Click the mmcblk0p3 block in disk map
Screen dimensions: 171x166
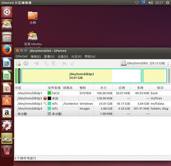[x=81, y=76]
